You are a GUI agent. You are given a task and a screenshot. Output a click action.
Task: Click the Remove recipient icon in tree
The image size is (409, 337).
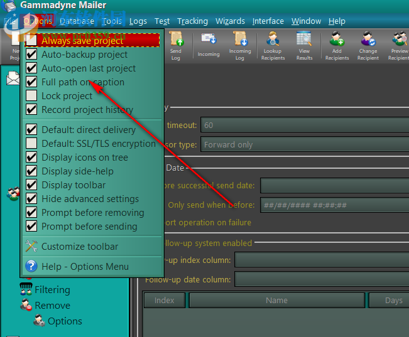[26, 305]
